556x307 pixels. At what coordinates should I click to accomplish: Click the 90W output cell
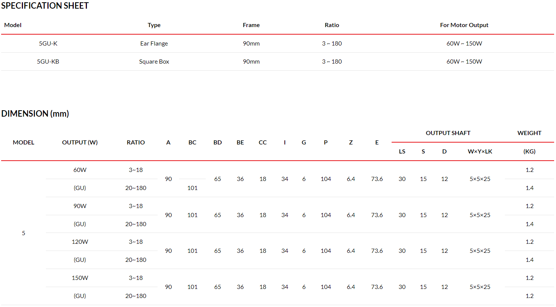point(80,206)
